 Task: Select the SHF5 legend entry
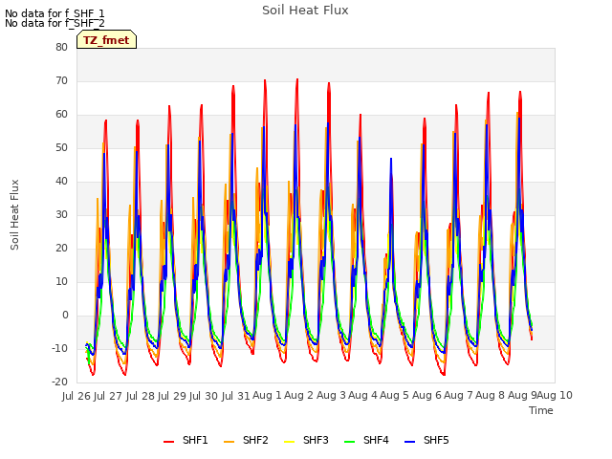click(426, 440)
